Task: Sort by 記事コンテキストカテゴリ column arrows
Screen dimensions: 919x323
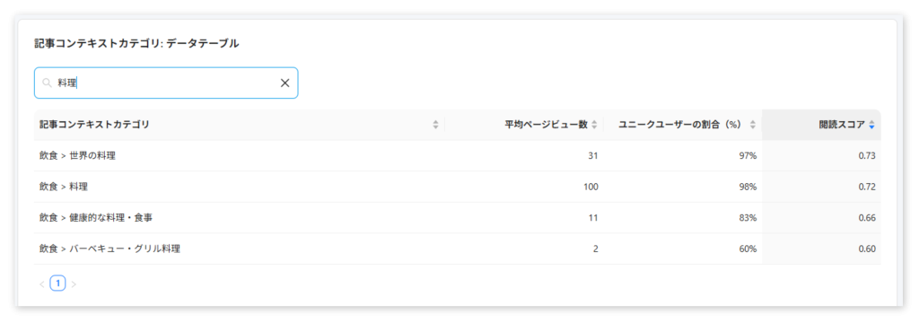Action: 435,125
